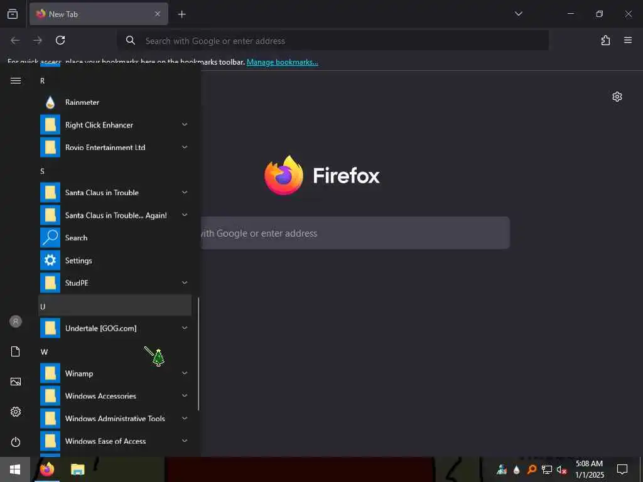Image resolution: width=643 pixels, height=482 pixels.
Task: Expand the Santa Claus in Trouble chevron
Action: pos(185,192)
